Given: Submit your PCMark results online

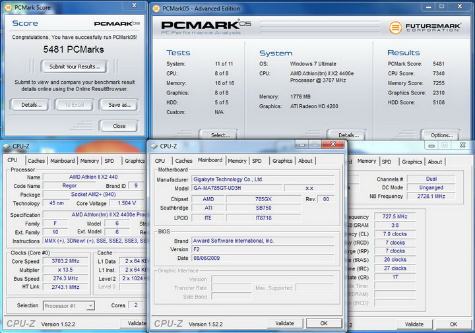Looking at the screenshot, I should 74,67.
